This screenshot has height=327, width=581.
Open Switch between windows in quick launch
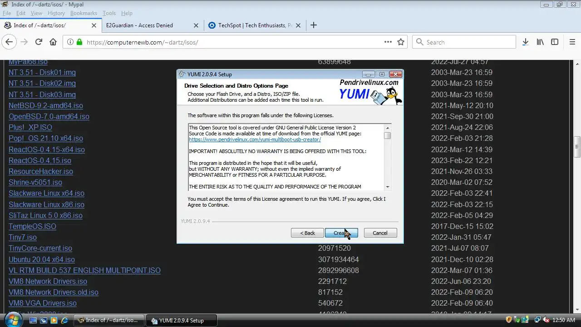pyautogui.click(x=44, y=320)
